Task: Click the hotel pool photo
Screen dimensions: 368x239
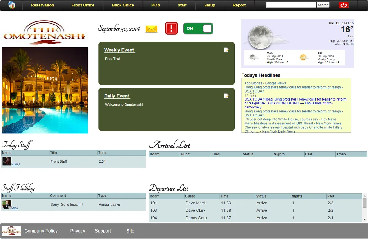Action: point(45,90)
